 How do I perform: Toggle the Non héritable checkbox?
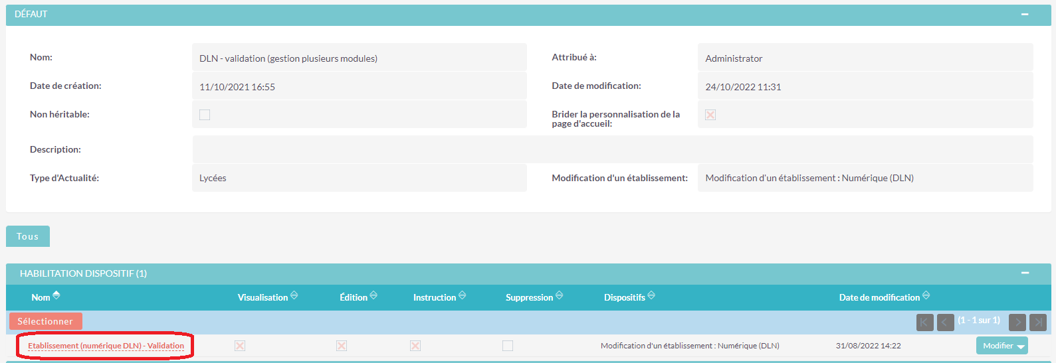(x=205, y=115)
